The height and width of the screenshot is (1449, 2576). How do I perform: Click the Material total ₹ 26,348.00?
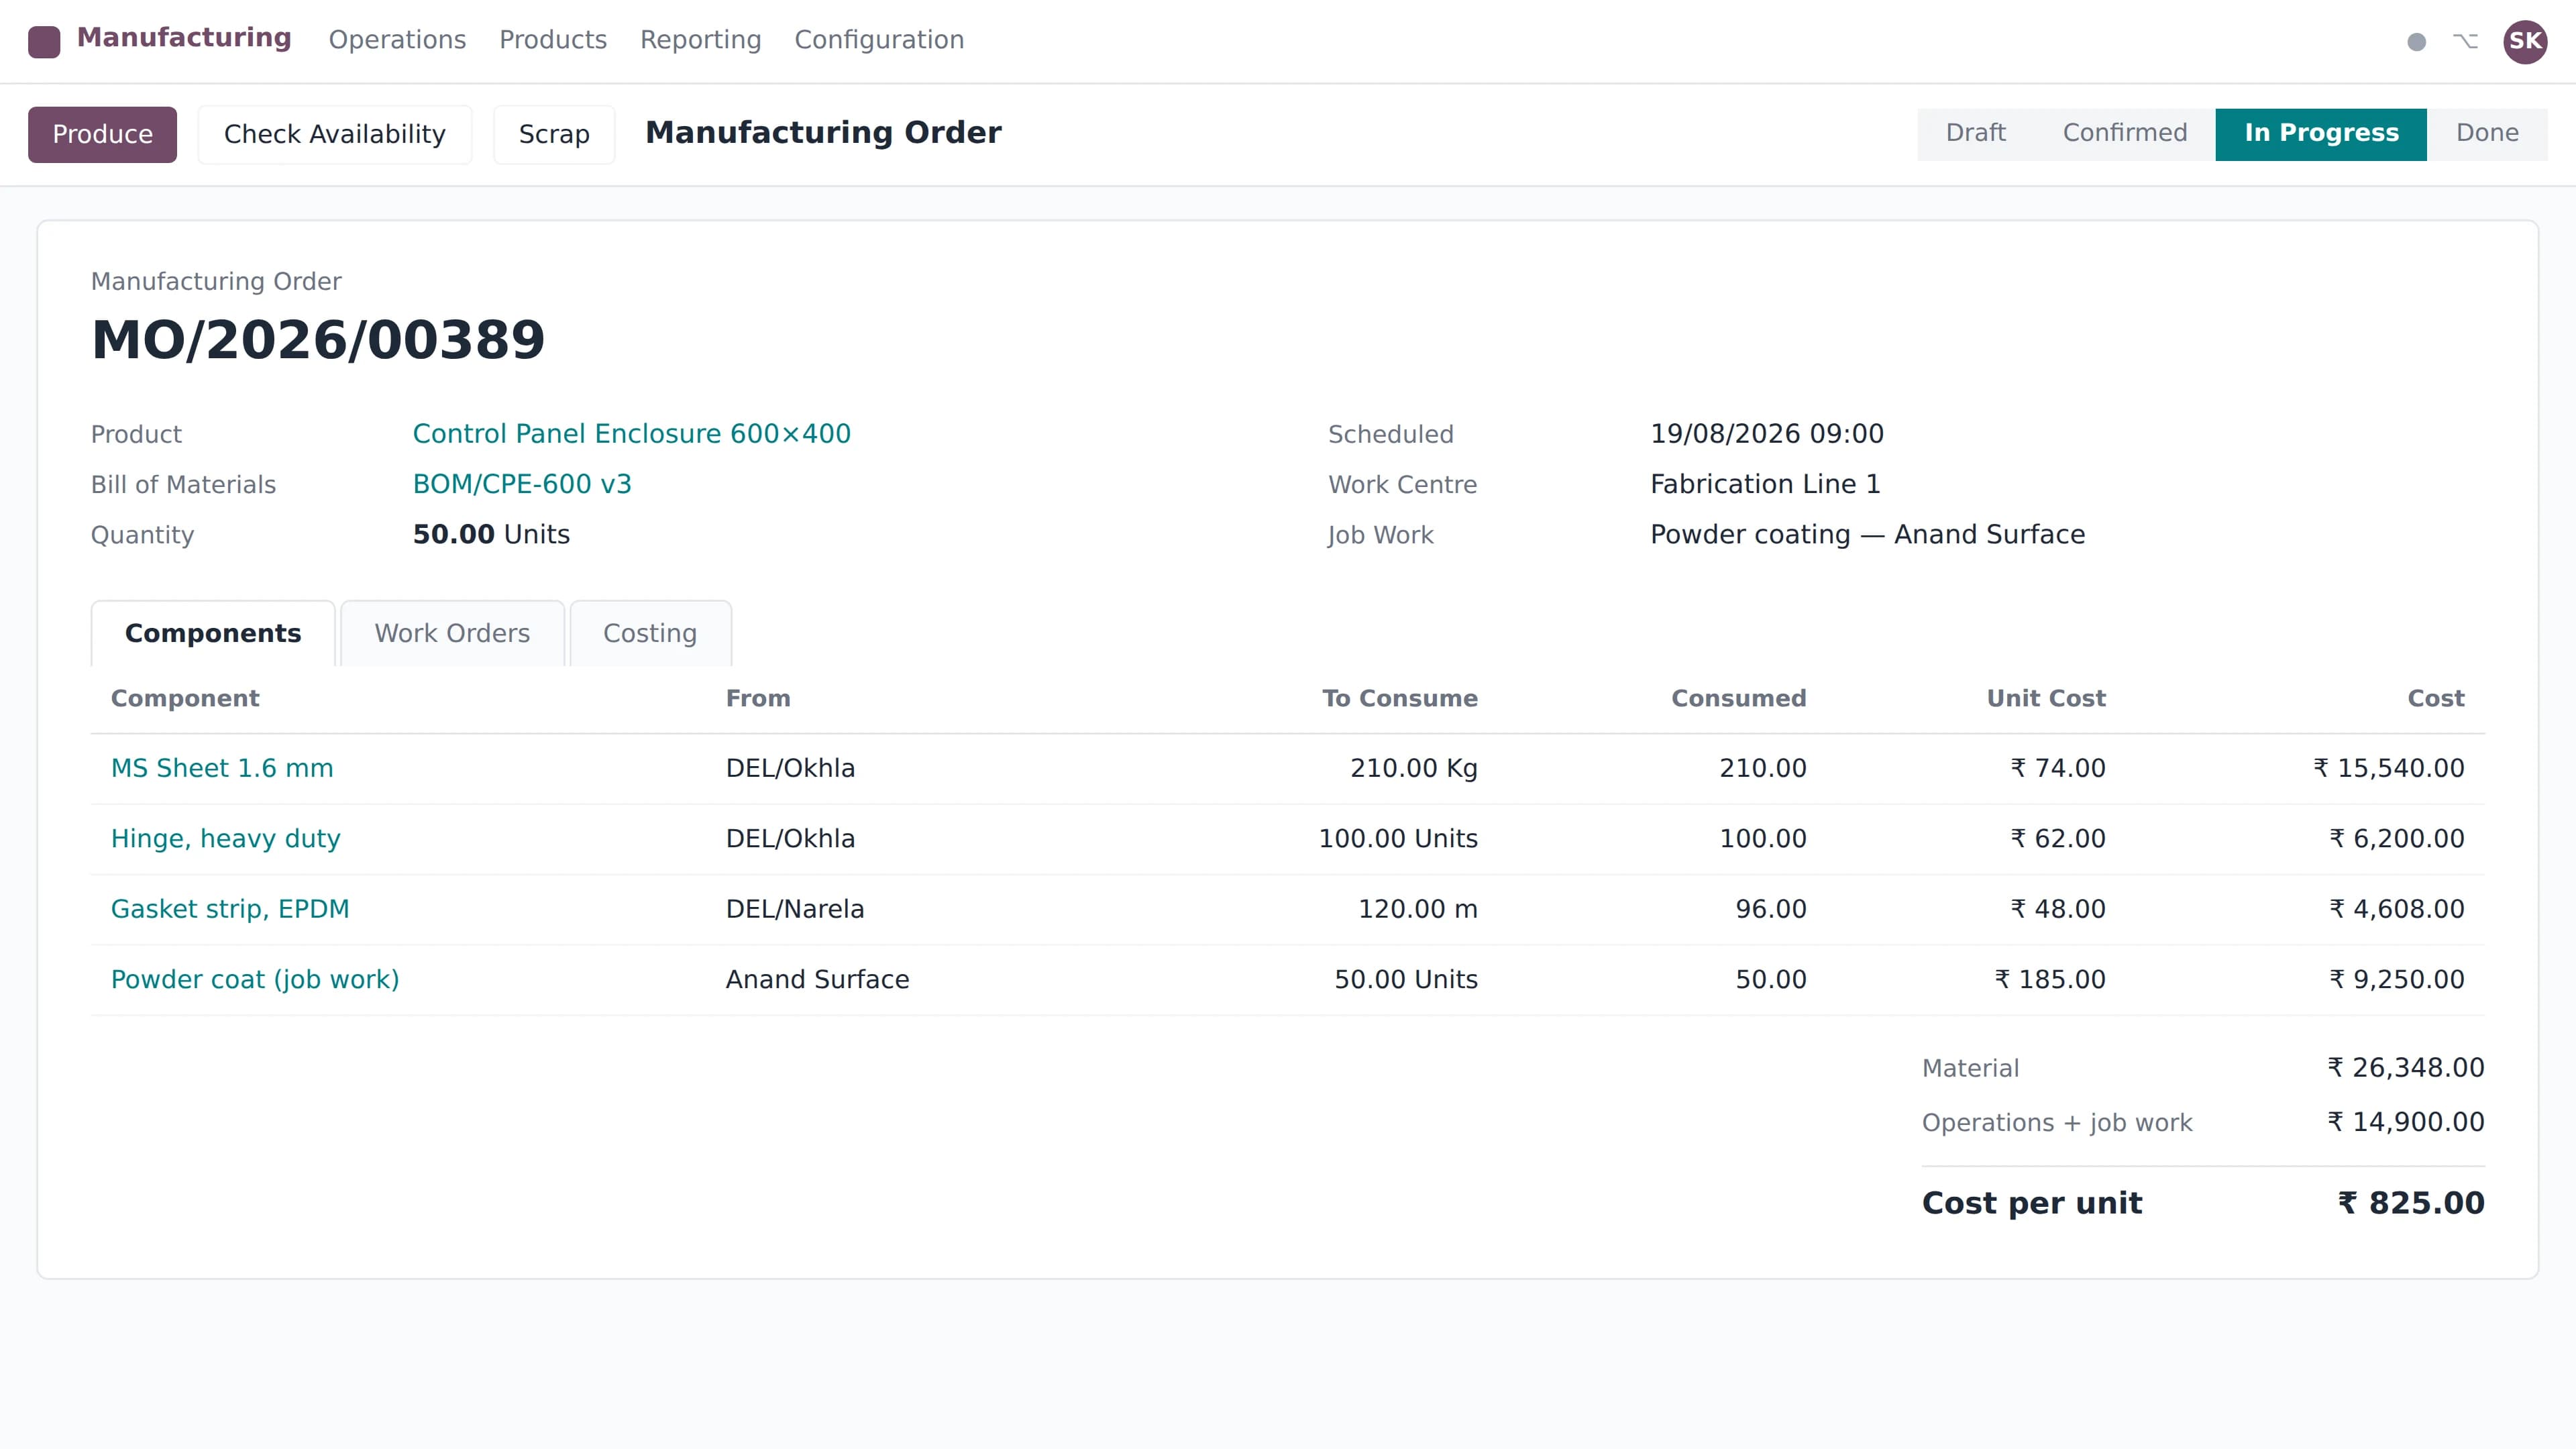(x=2405, y=1068)
